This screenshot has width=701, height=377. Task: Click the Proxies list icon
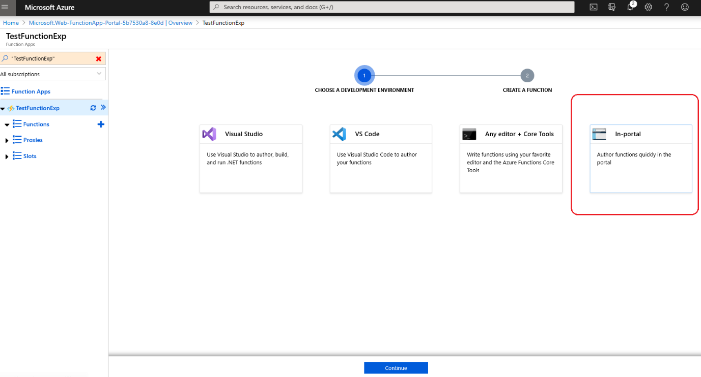coord(17,140)
